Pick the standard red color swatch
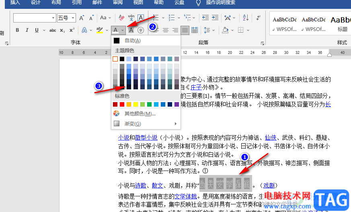 pyautogui.click(x=122, y=104)
